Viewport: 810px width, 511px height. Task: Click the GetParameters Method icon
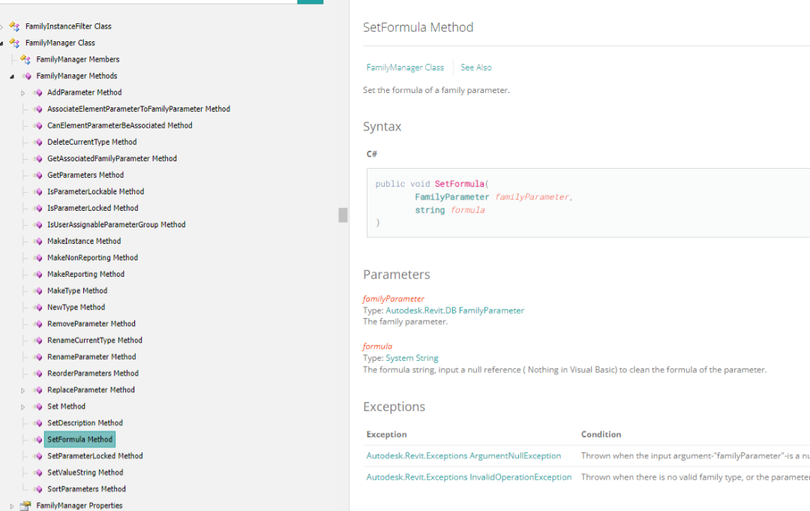pyautogui.click(x=37, y=175)
